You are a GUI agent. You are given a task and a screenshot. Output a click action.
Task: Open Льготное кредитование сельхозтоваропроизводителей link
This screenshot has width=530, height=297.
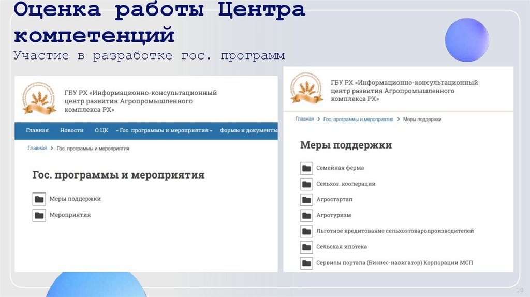click(x=395, y=231)
